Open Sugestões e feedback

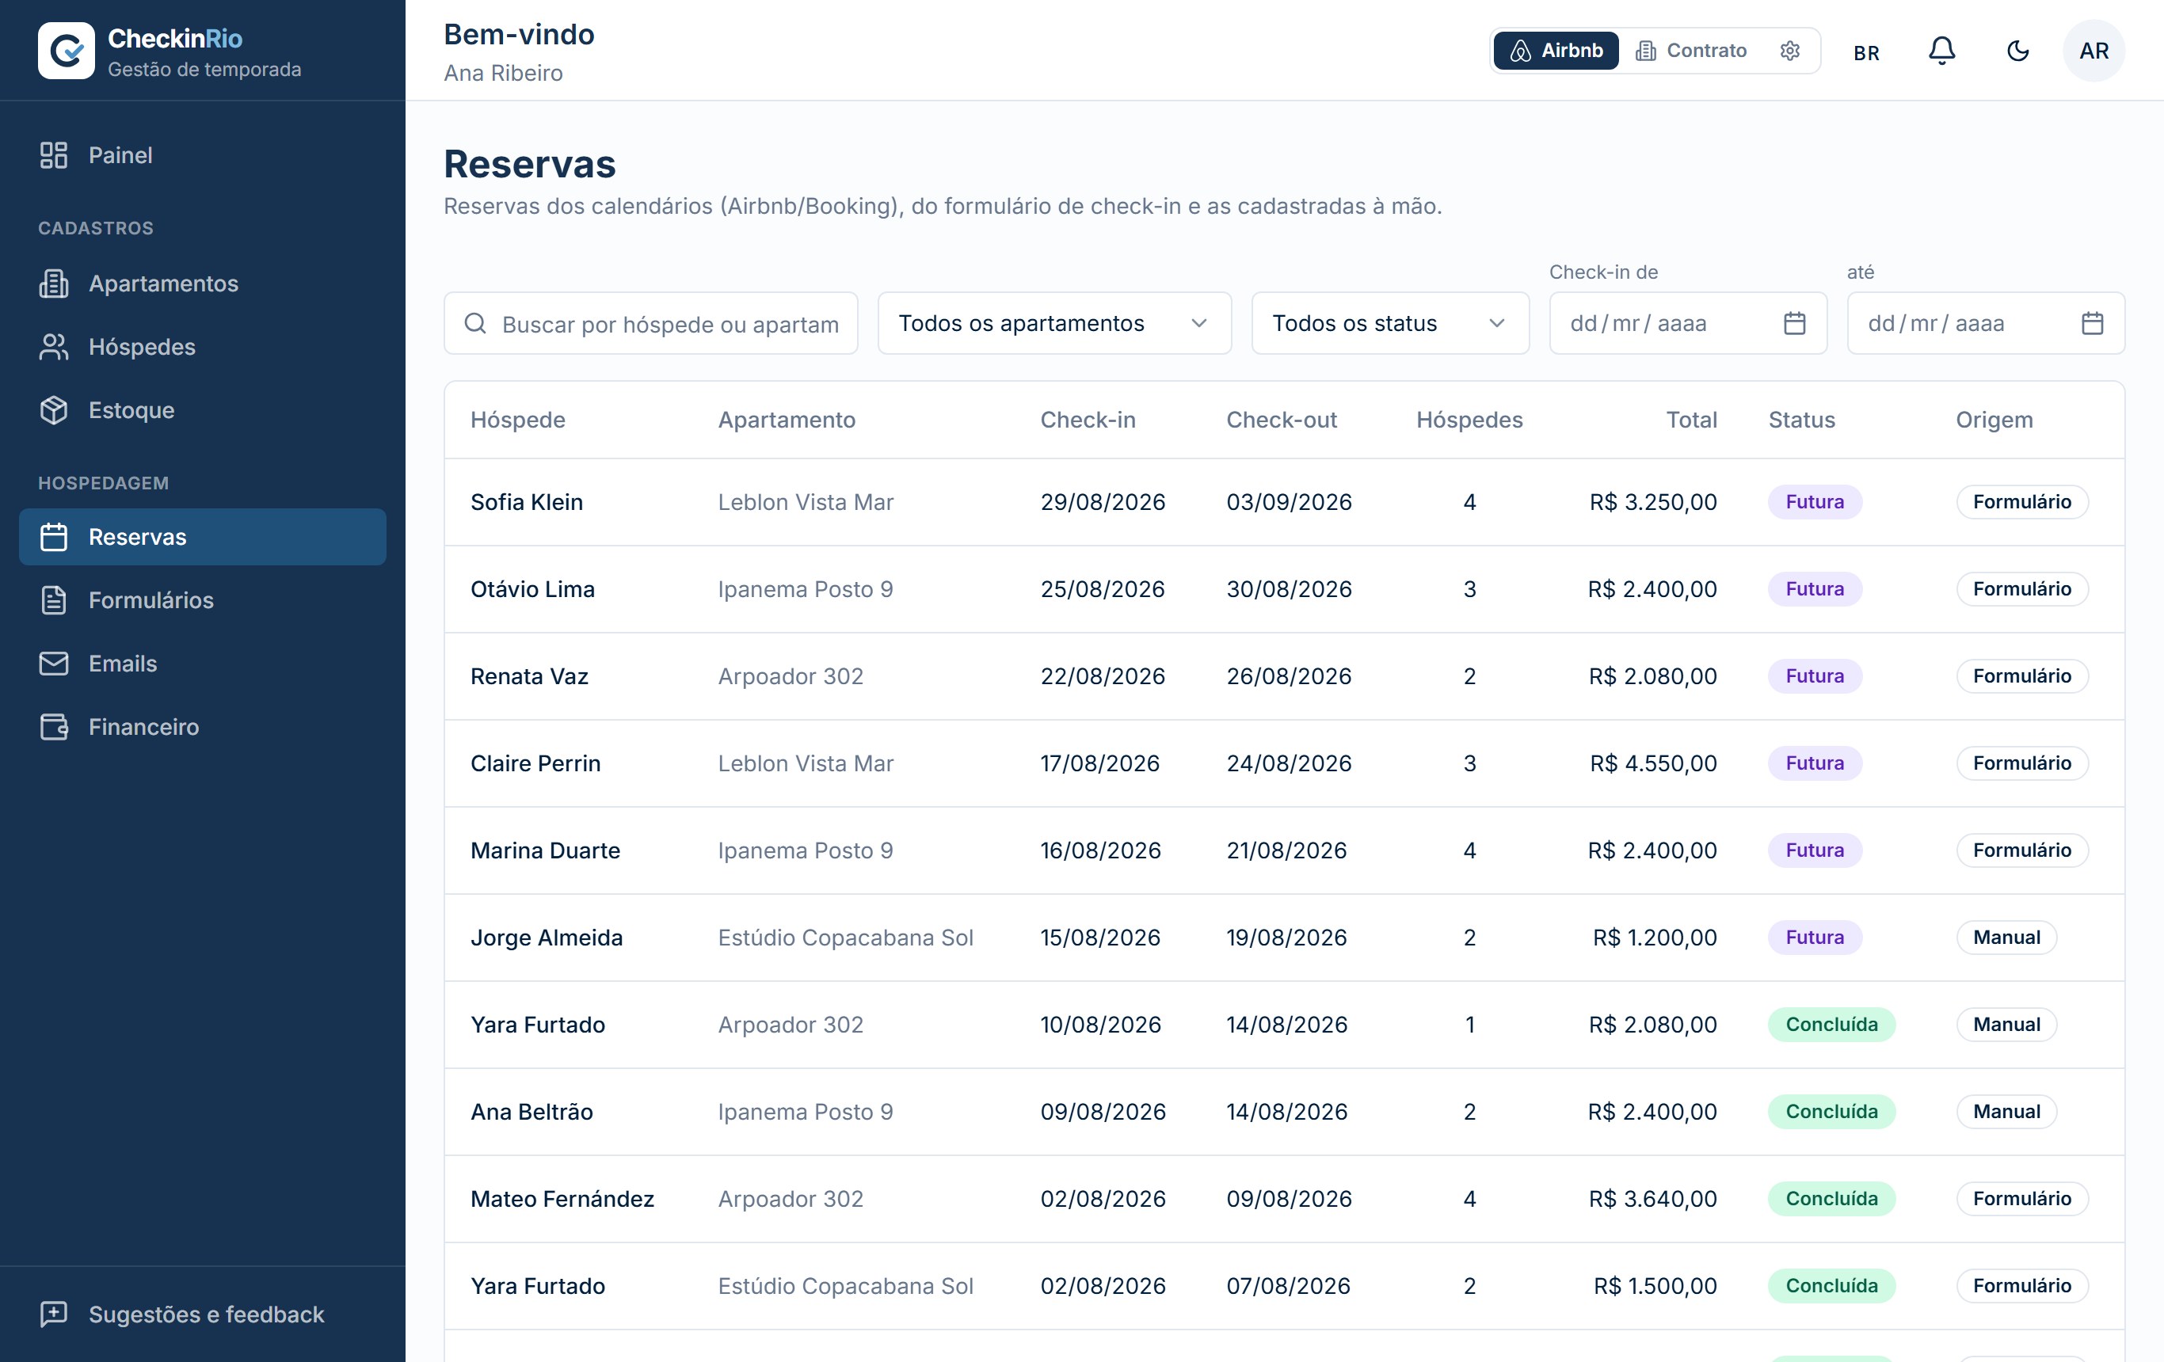pyautogui.click(x=202, y=1314)
